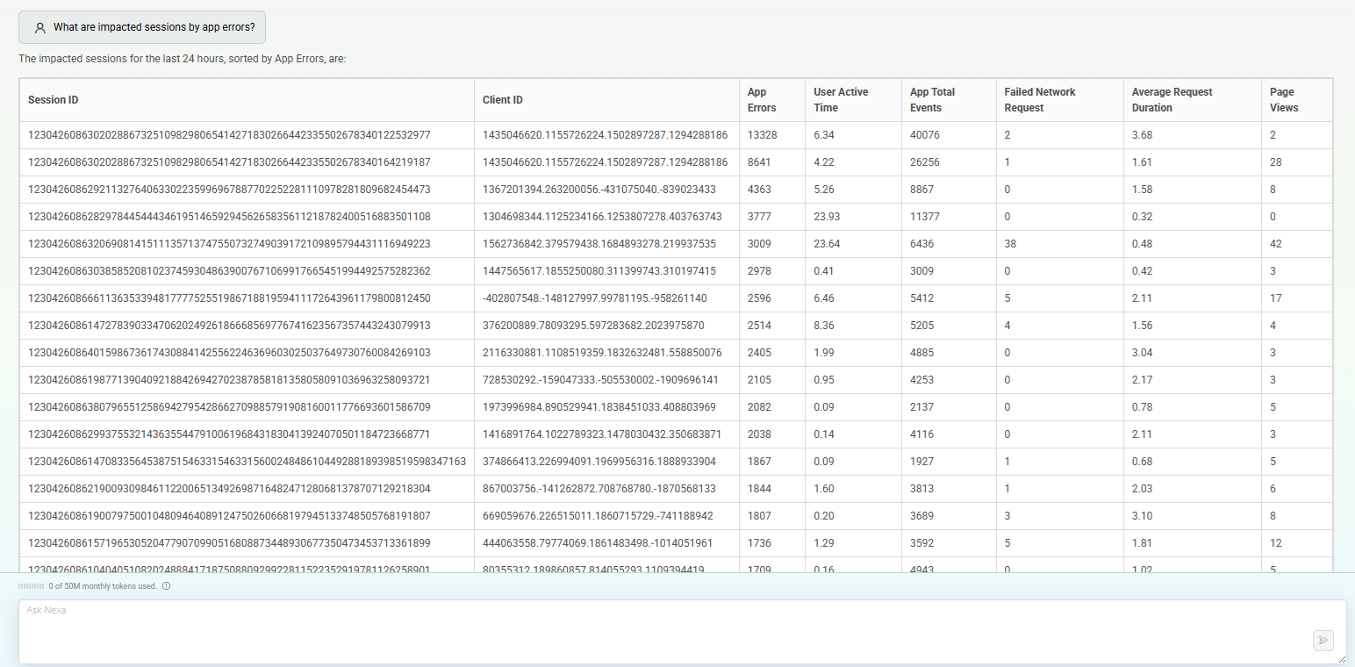Viewport: 1355px width, 667px height.
Task: Click the Client ID starting with 867003756
Action: [600, 489]
